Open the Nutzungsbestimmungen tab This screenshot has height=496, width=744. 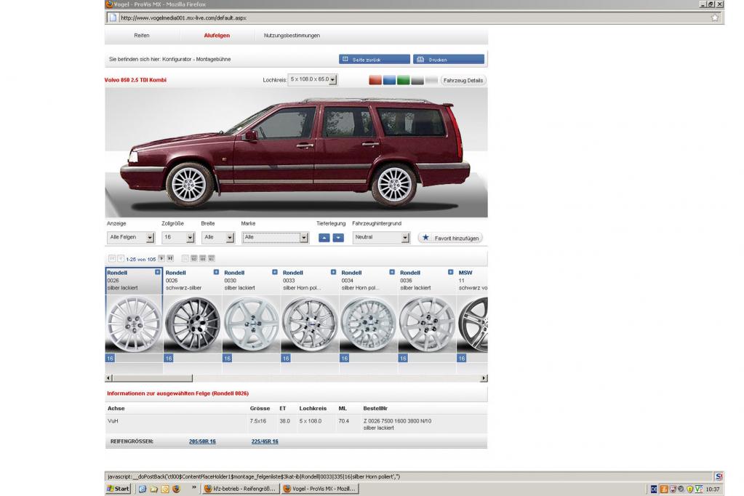click(x=292, y=36)
